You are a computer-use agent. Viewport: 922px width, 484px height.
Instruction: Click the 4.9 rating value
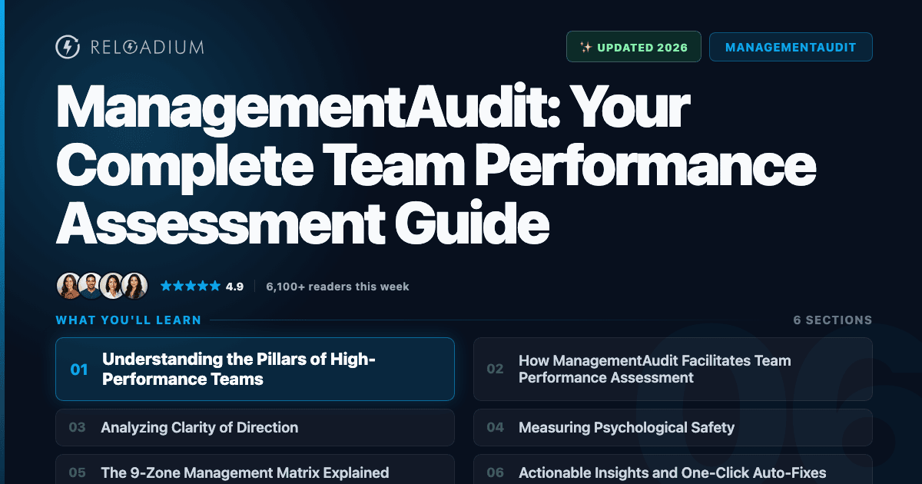point(234,287)
